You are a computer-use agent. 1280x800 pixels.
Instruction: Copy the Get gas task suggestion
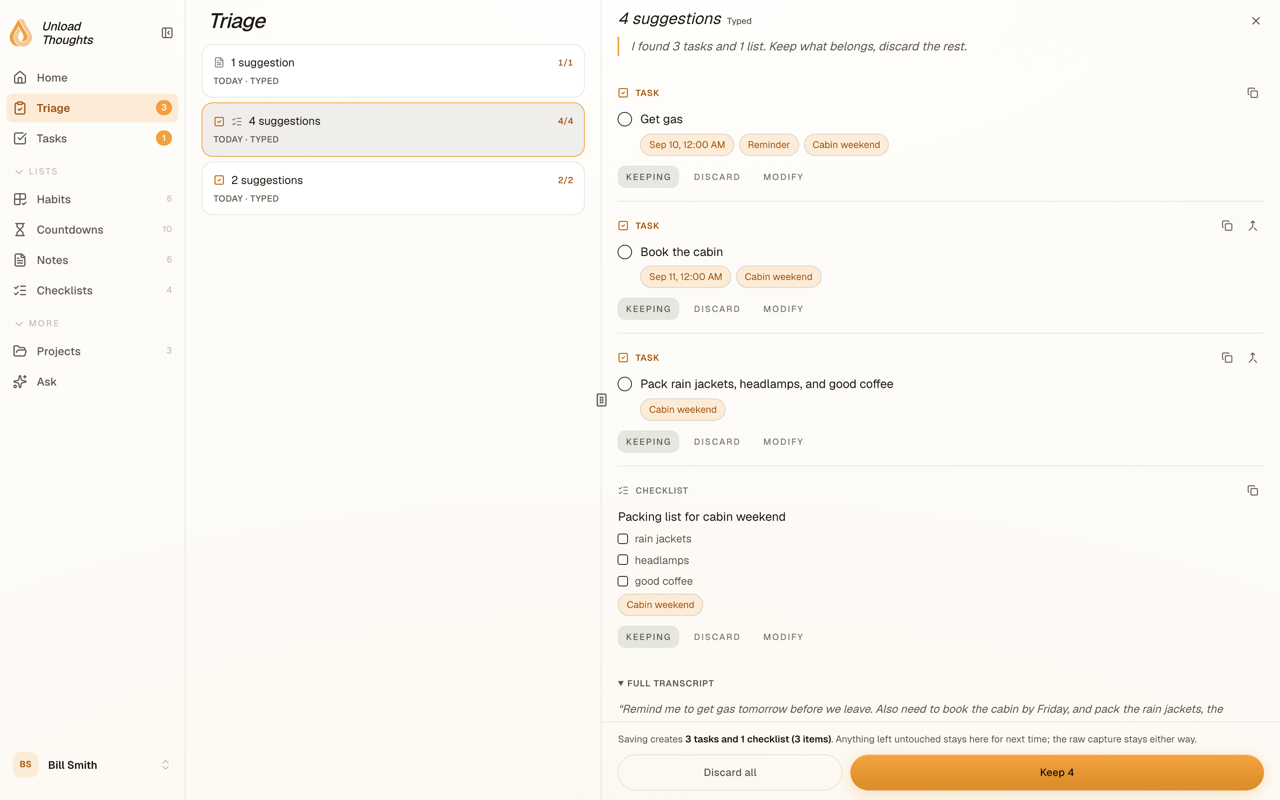pos(1252,93)
